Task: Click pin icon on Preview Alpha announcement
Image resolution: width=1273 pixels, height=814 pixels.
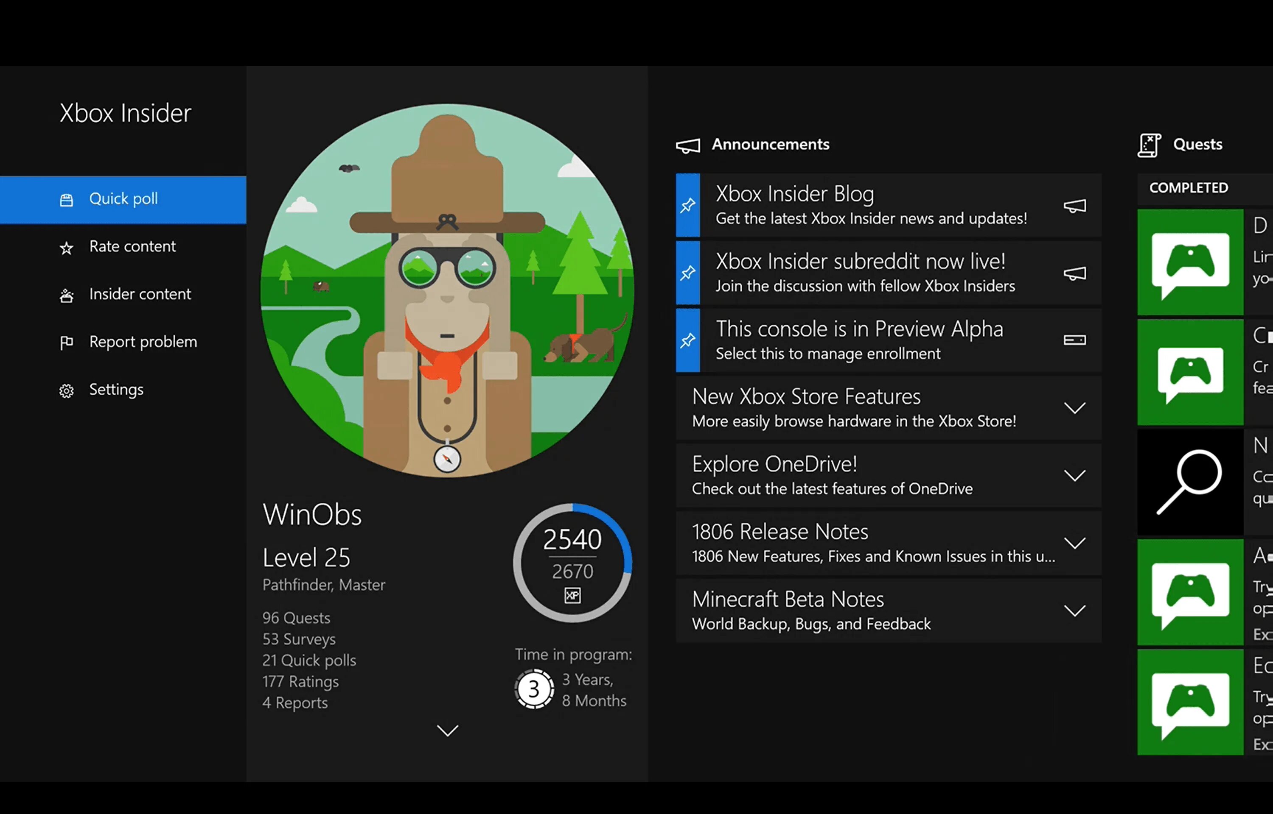Action: click(x=687, y=340)
